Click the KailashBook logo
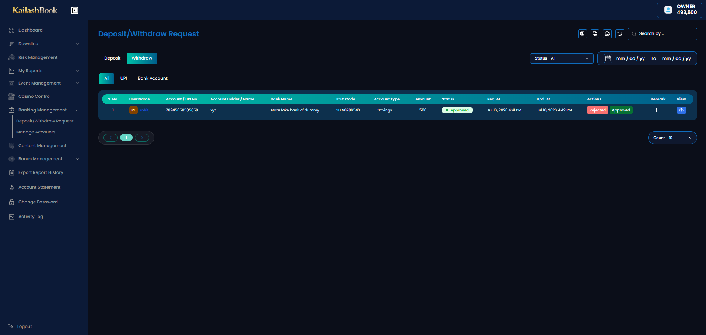The image size is (706, 335). tap(35, 10)
